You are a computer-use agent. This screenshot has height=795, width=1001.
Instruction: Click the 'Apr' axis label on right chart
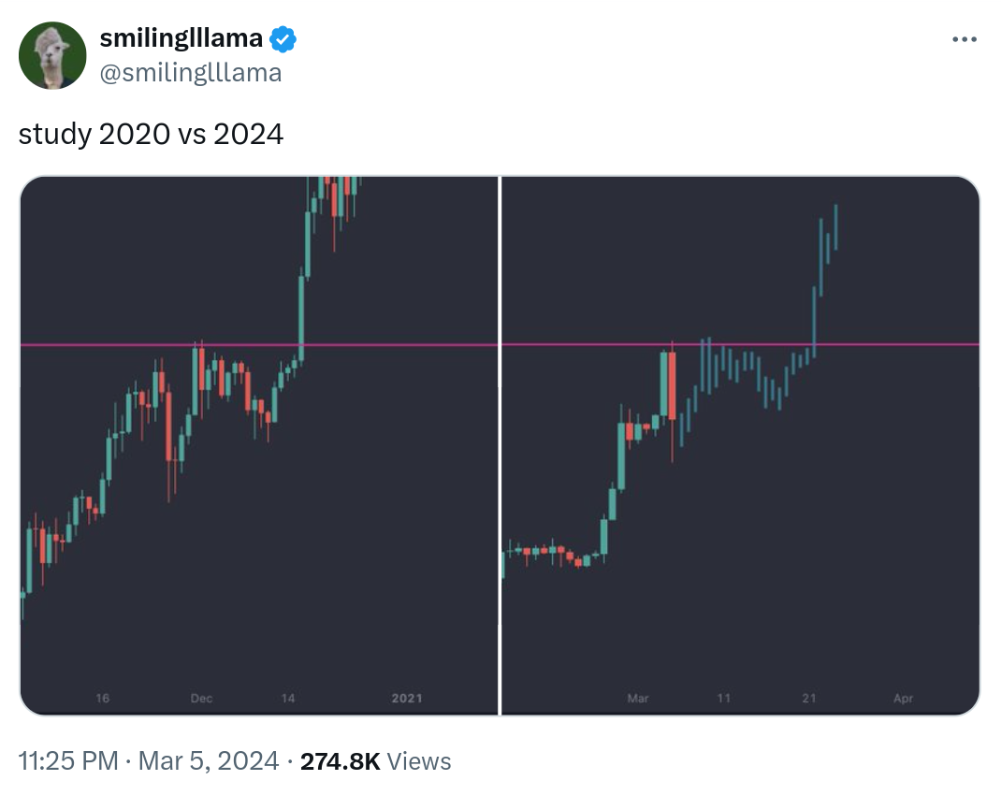pyautogui.click(x=904, y=699)
